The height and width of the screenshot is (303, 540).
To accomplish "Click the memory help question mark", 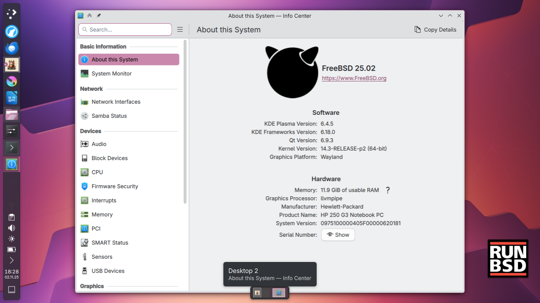I will 387,190.
